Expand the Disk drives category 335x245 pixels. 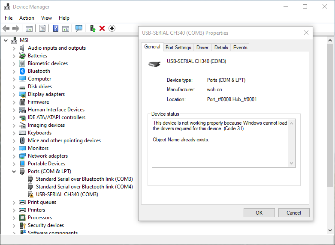[x=14, y=87]
